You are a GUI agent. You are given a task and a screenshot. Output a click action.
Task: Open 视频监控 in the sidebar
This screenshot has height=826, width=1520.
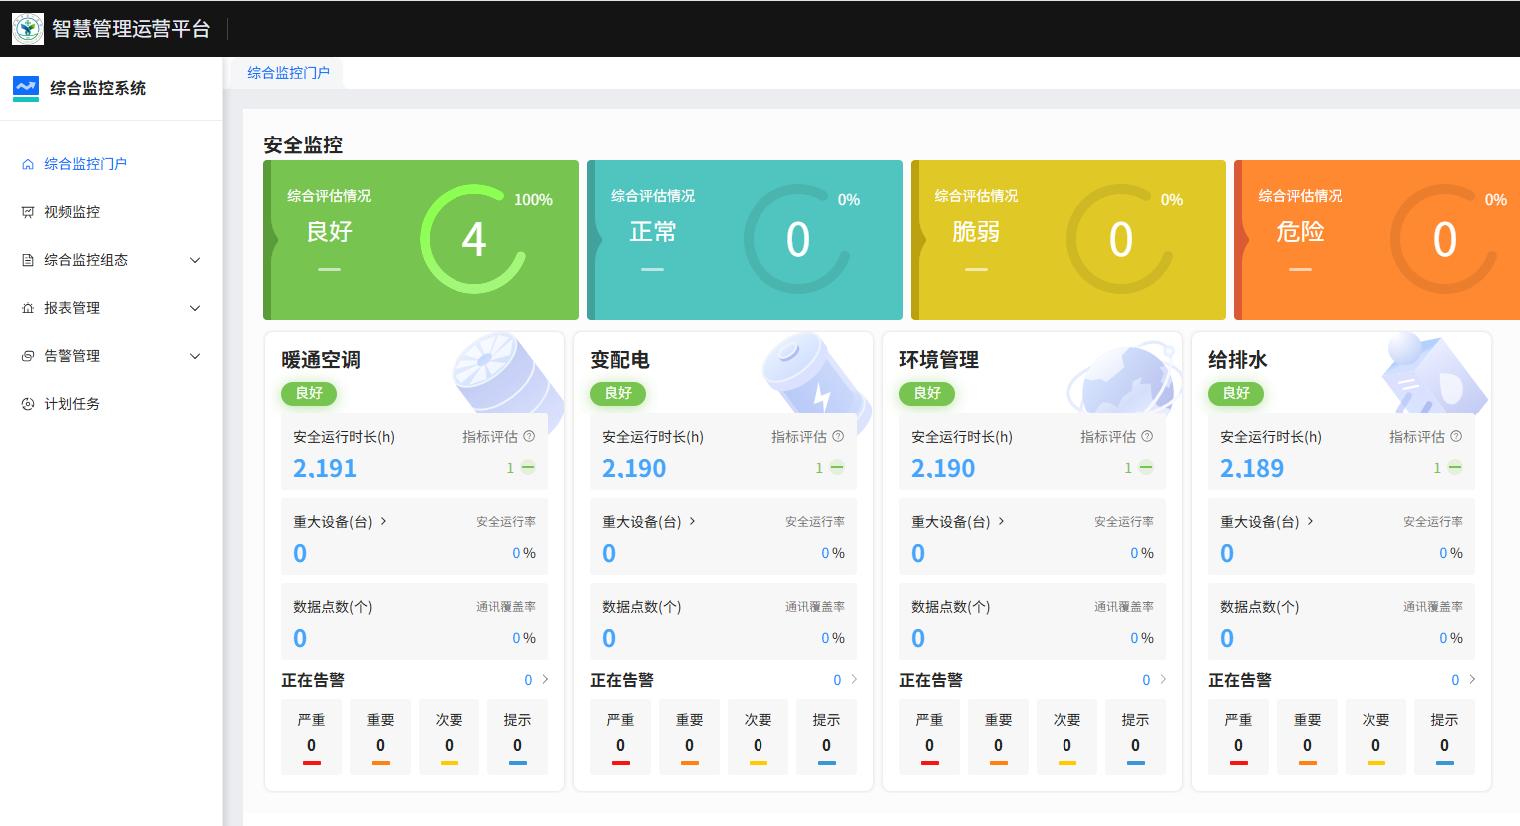72,212
